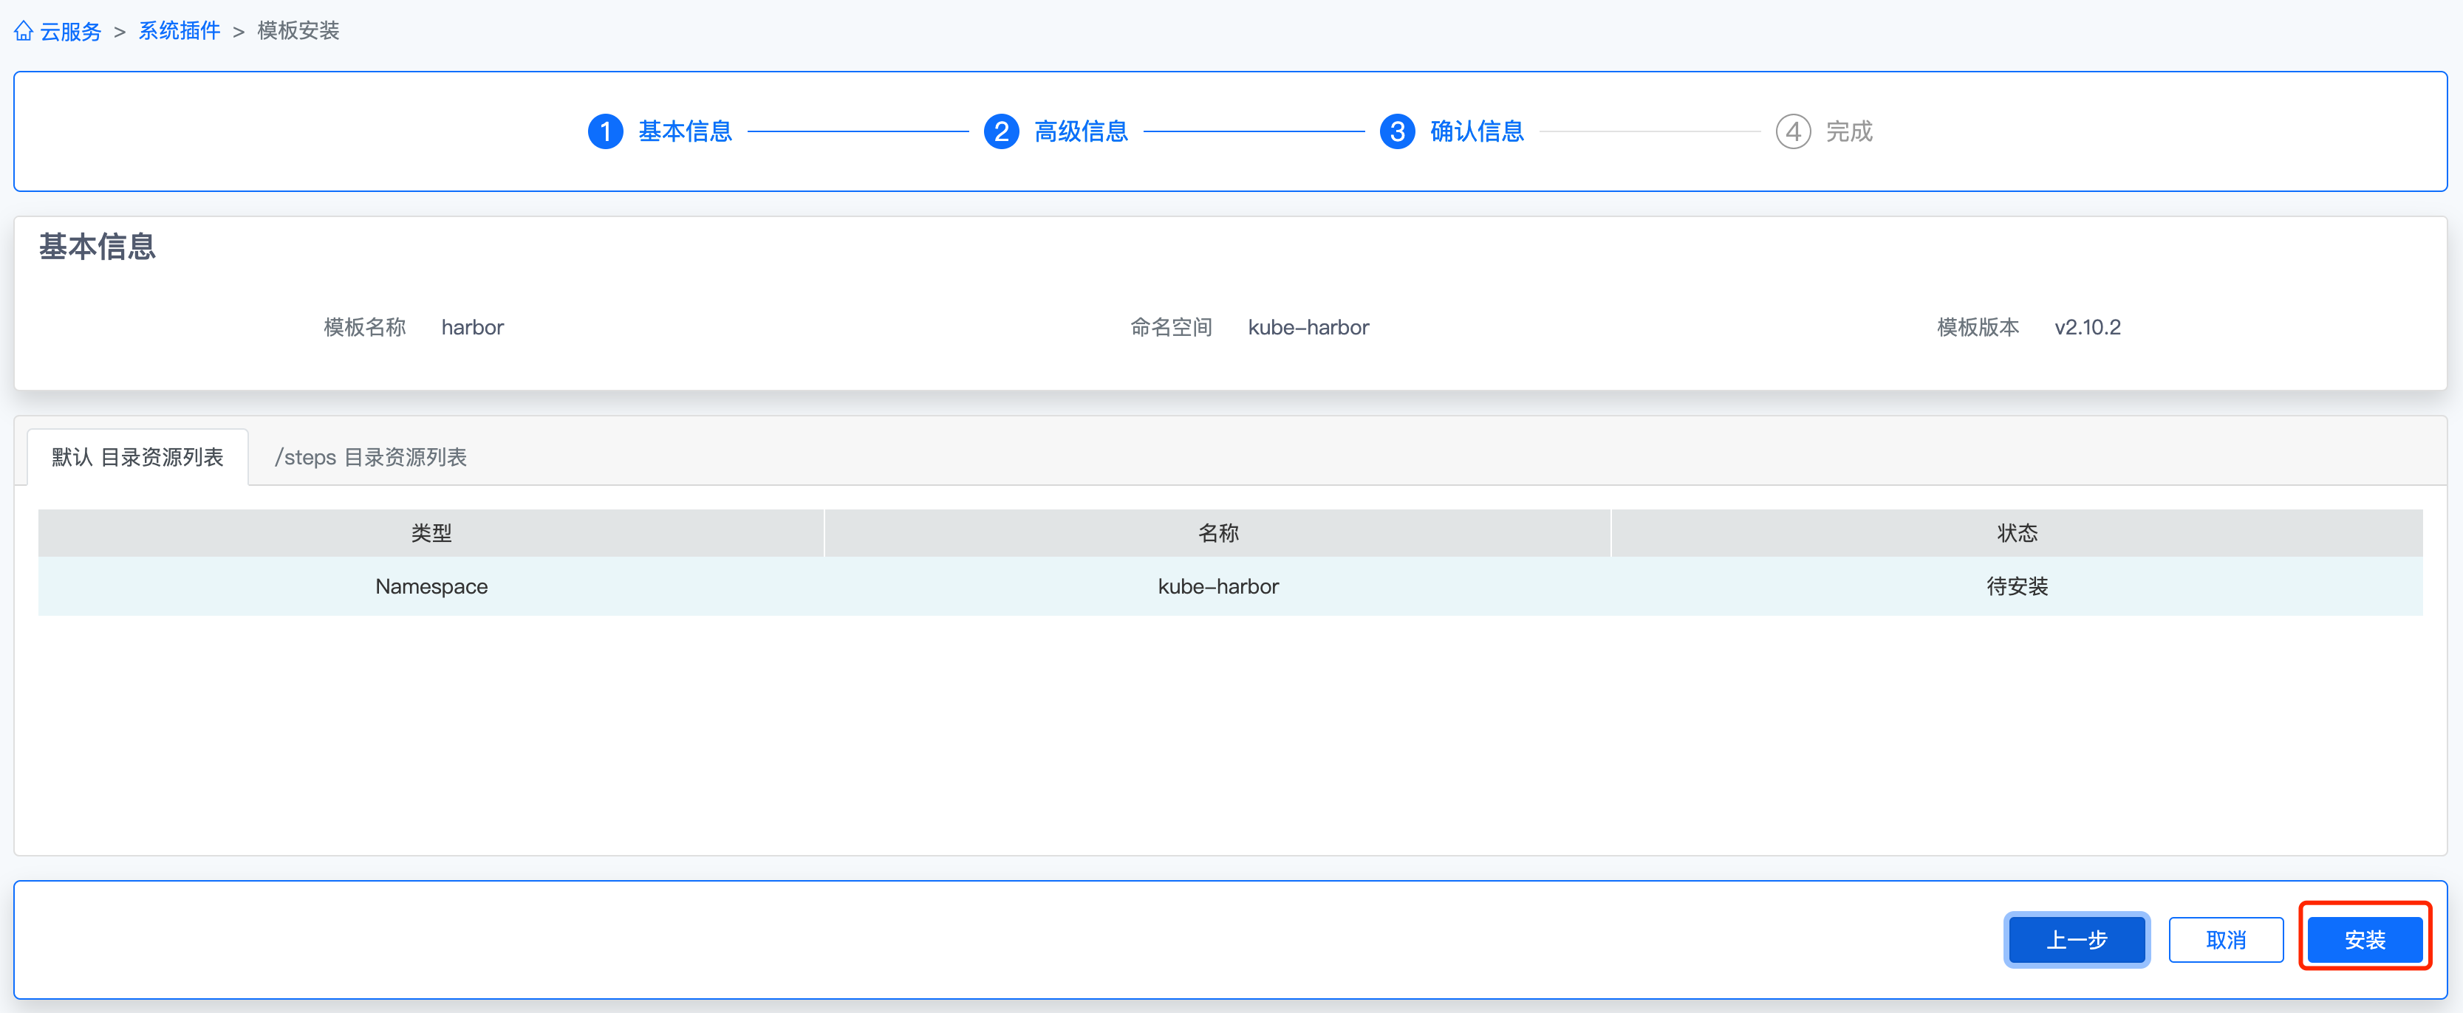Image resolution: width=2463 pixels, height=1013 pixels.
Task: Click the 上一步 button
Action: coord(2077,939)
